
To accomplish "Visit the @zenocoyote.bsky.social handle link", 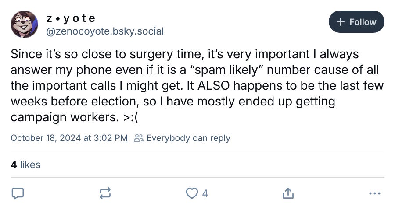I will click(105, 31).
